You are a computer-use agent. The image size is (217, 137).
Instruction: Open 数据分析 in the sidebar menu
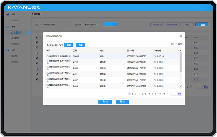(15, 20)
